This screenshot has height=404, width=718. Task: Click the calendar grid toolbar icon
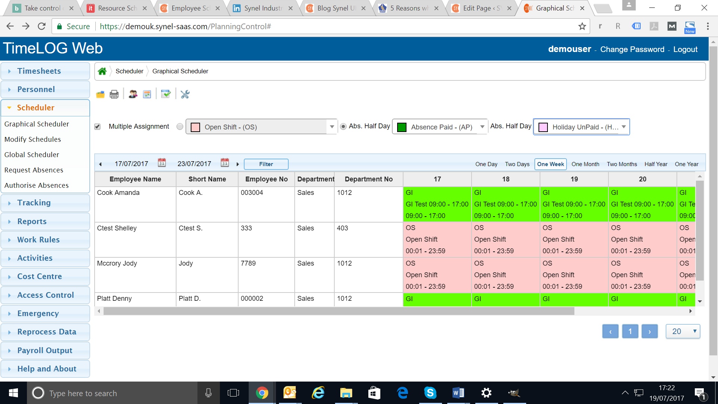(147, 94)
